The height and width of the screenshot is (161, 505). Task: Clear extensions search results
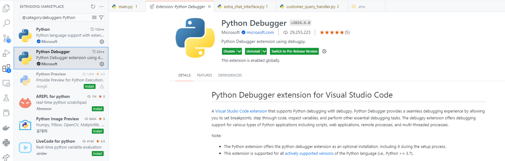[x=94, y=17]
